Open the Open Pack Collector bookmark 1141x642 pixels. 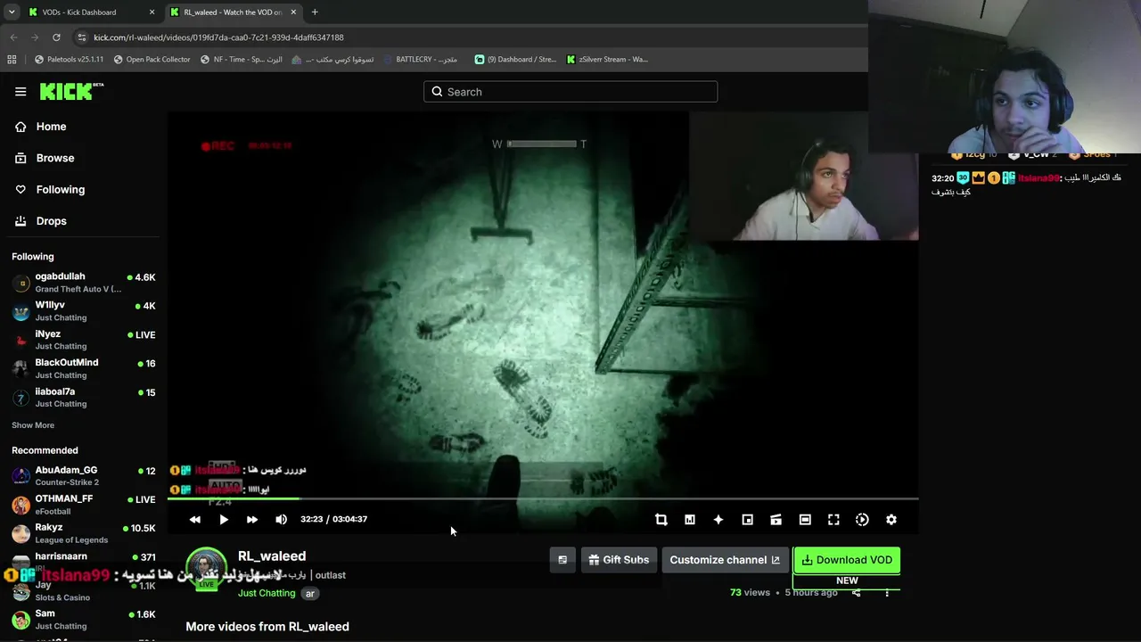click(152, 60)
